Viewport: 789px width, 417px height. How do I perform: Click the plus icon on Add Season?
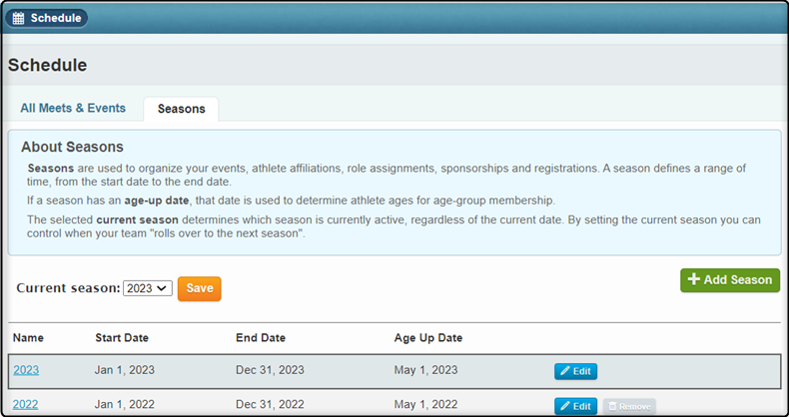[694, 280]
